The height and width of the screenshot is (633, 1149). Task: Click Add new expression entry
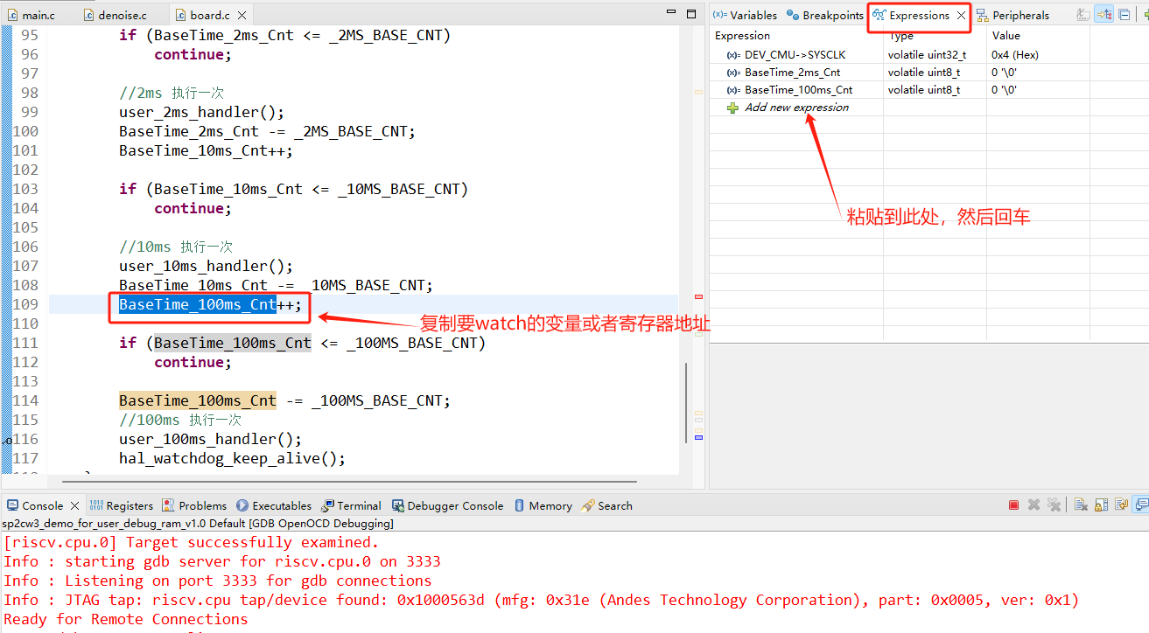tap(796, 108)
